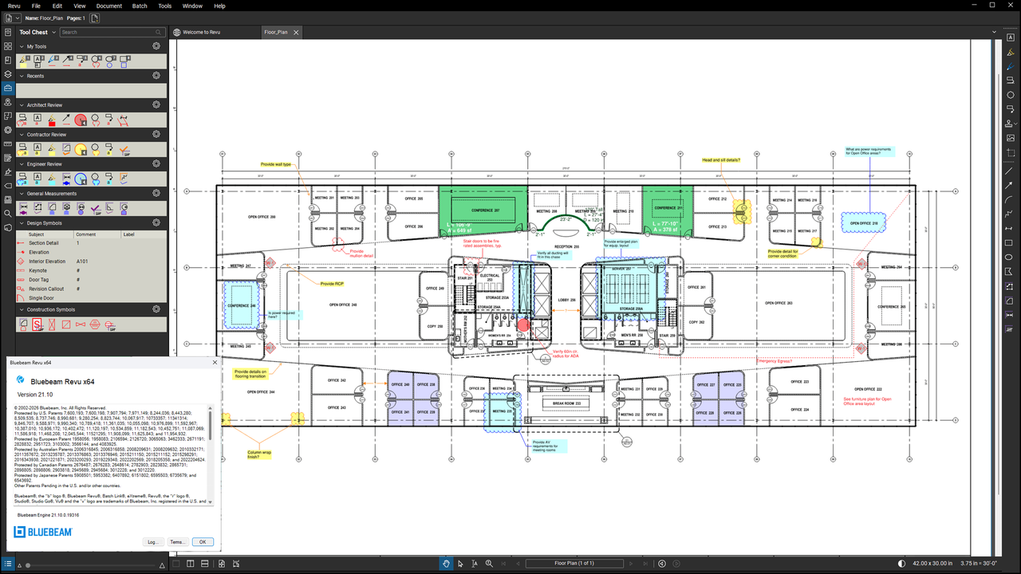
Task: Select the Interior Elevation row in Design Symbols
Action: point(93,261)
